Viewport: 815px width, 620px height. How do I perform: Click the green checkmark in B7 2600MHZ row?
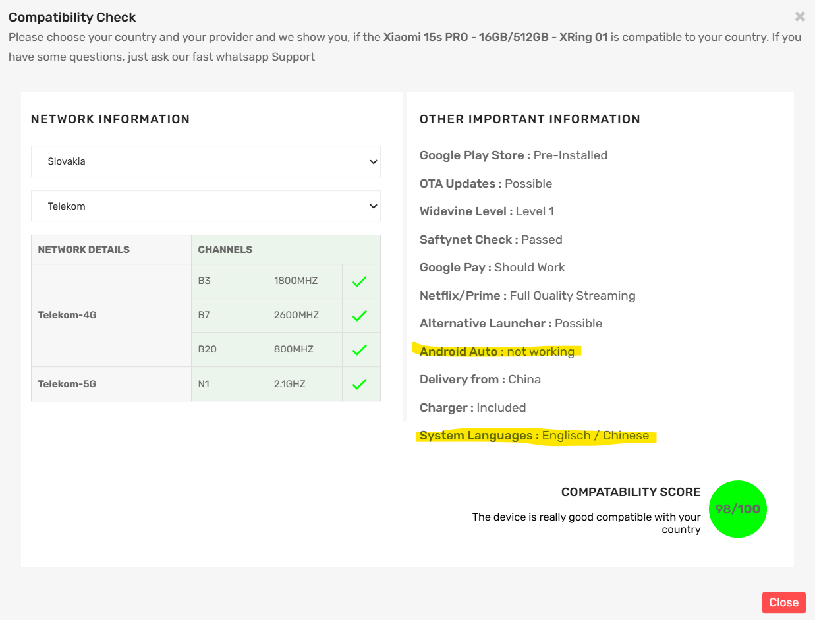[359, 316]
